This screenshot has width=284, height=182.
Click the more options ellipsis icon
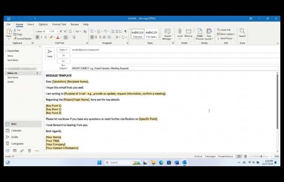[x=37, y=150]
